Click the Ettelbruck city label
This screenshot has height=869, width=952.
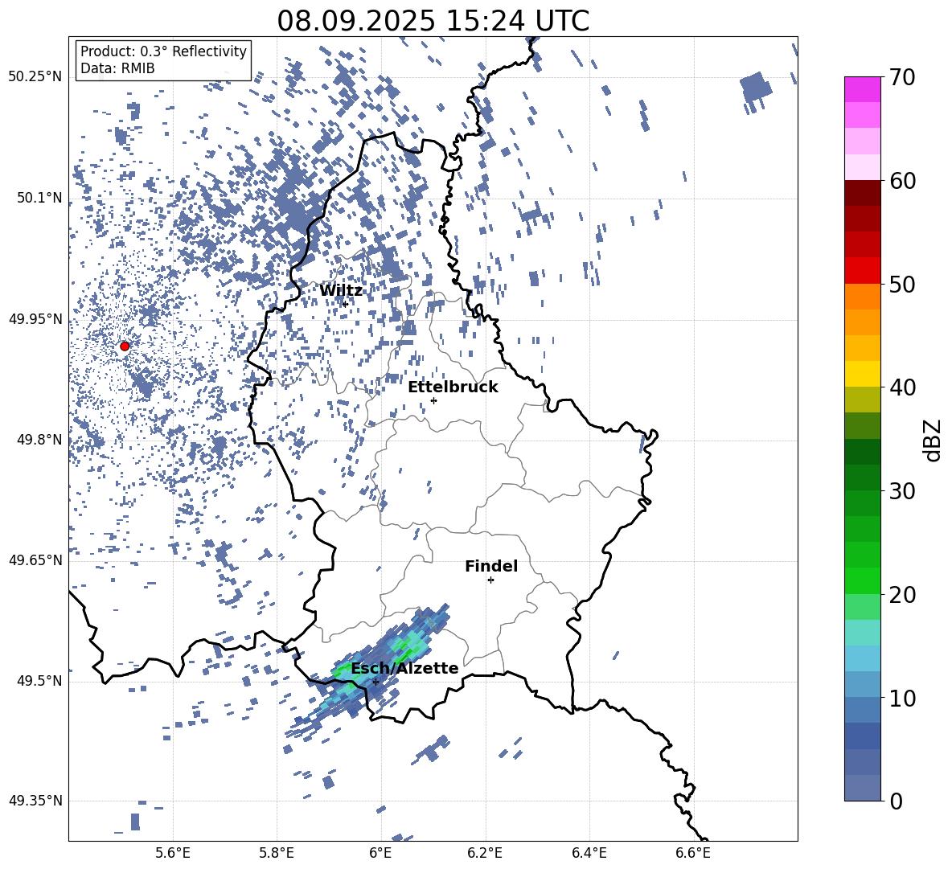pos(453,387)
